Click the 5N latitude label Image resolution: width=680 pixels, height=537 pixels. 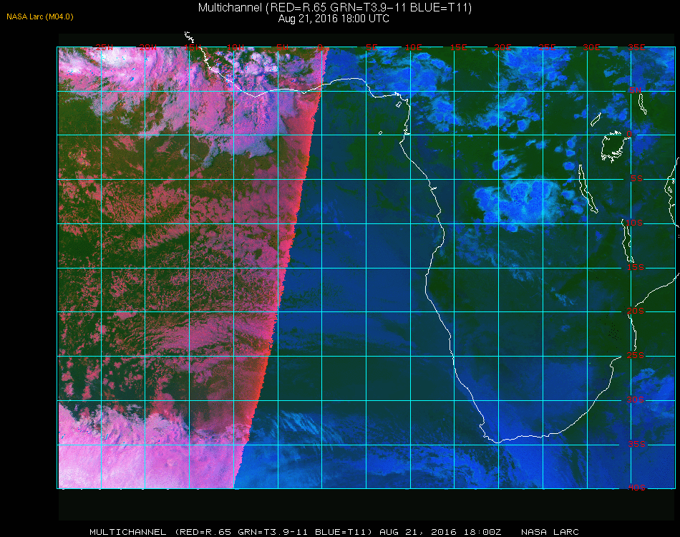coord(635,90)
